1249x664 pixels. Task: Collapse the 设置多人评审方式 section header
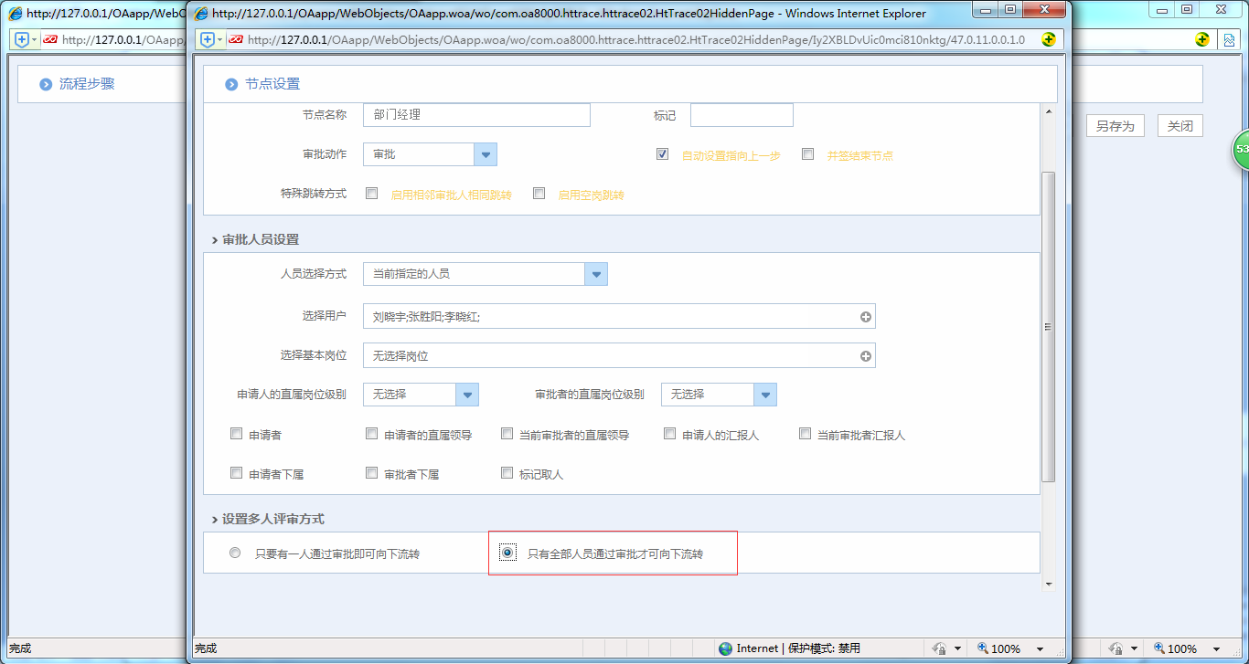(x=267, y=519)
